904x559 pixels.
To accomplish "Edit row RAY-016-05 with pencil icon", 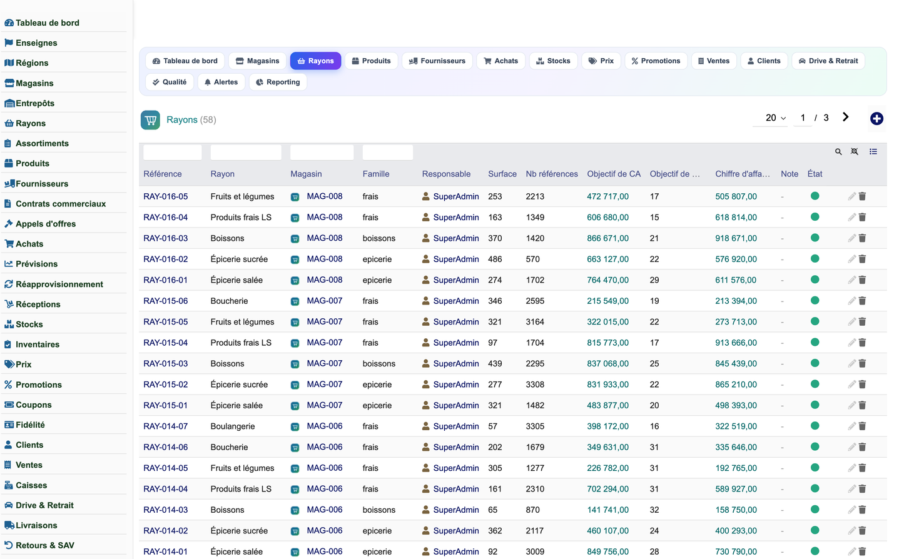I will tap(851, 196).
